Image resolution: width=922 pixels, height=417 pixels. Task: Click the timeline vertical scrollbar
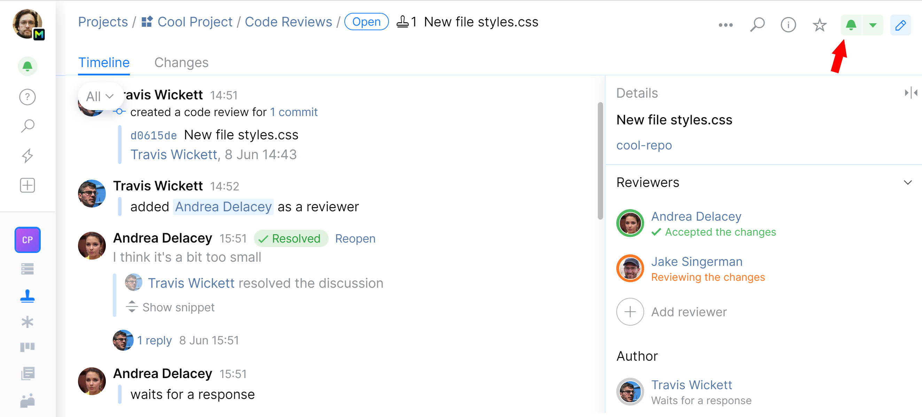(x=600, y=161)
